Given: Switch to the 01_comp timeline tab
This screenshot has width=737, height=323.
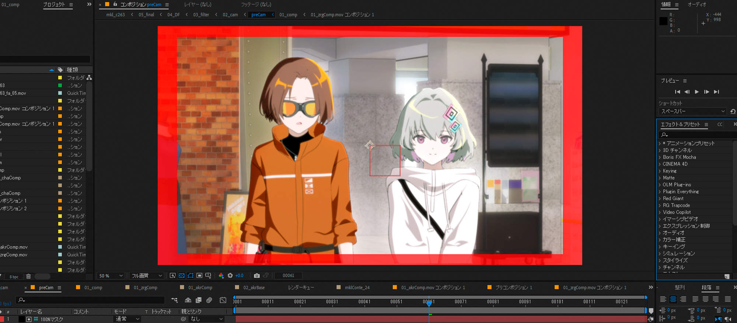Looking at the screenshot, I should point(93,288).
